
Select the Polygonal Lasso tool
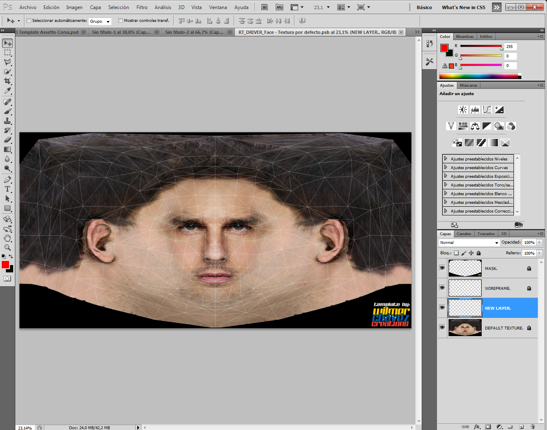7,62
